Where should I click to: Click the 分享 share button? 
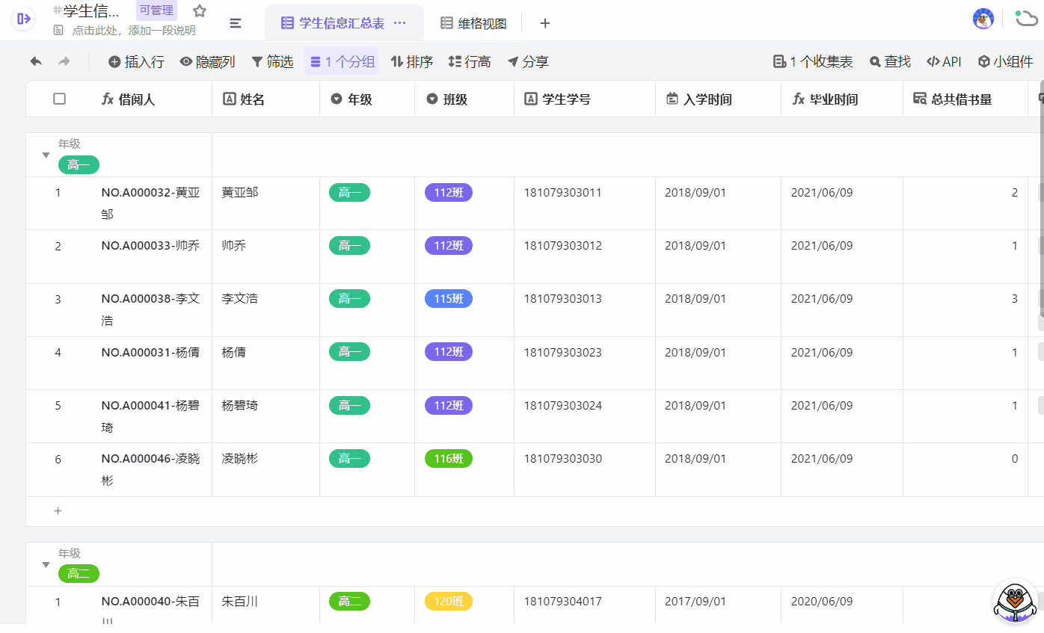click(x=528, y=62)
